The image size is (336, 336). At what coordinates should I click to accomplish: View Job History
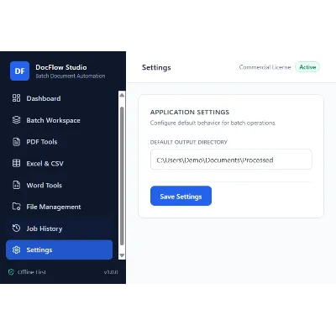59,228
